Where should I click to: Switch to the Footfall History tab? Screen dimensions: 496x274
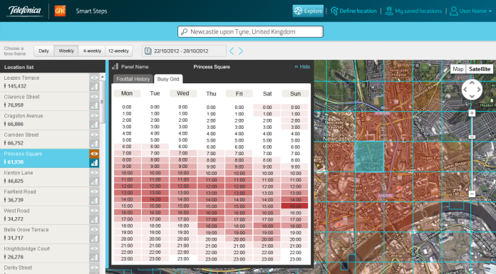[x=133, y=79]
